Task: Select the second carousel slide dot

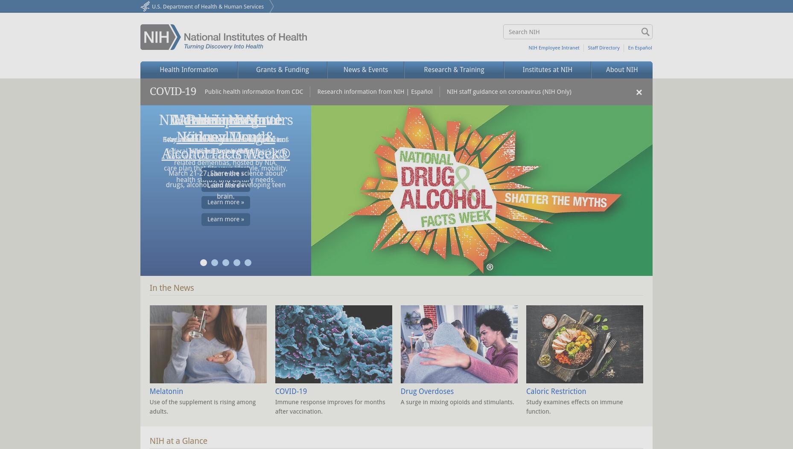Action: [215, 263]
